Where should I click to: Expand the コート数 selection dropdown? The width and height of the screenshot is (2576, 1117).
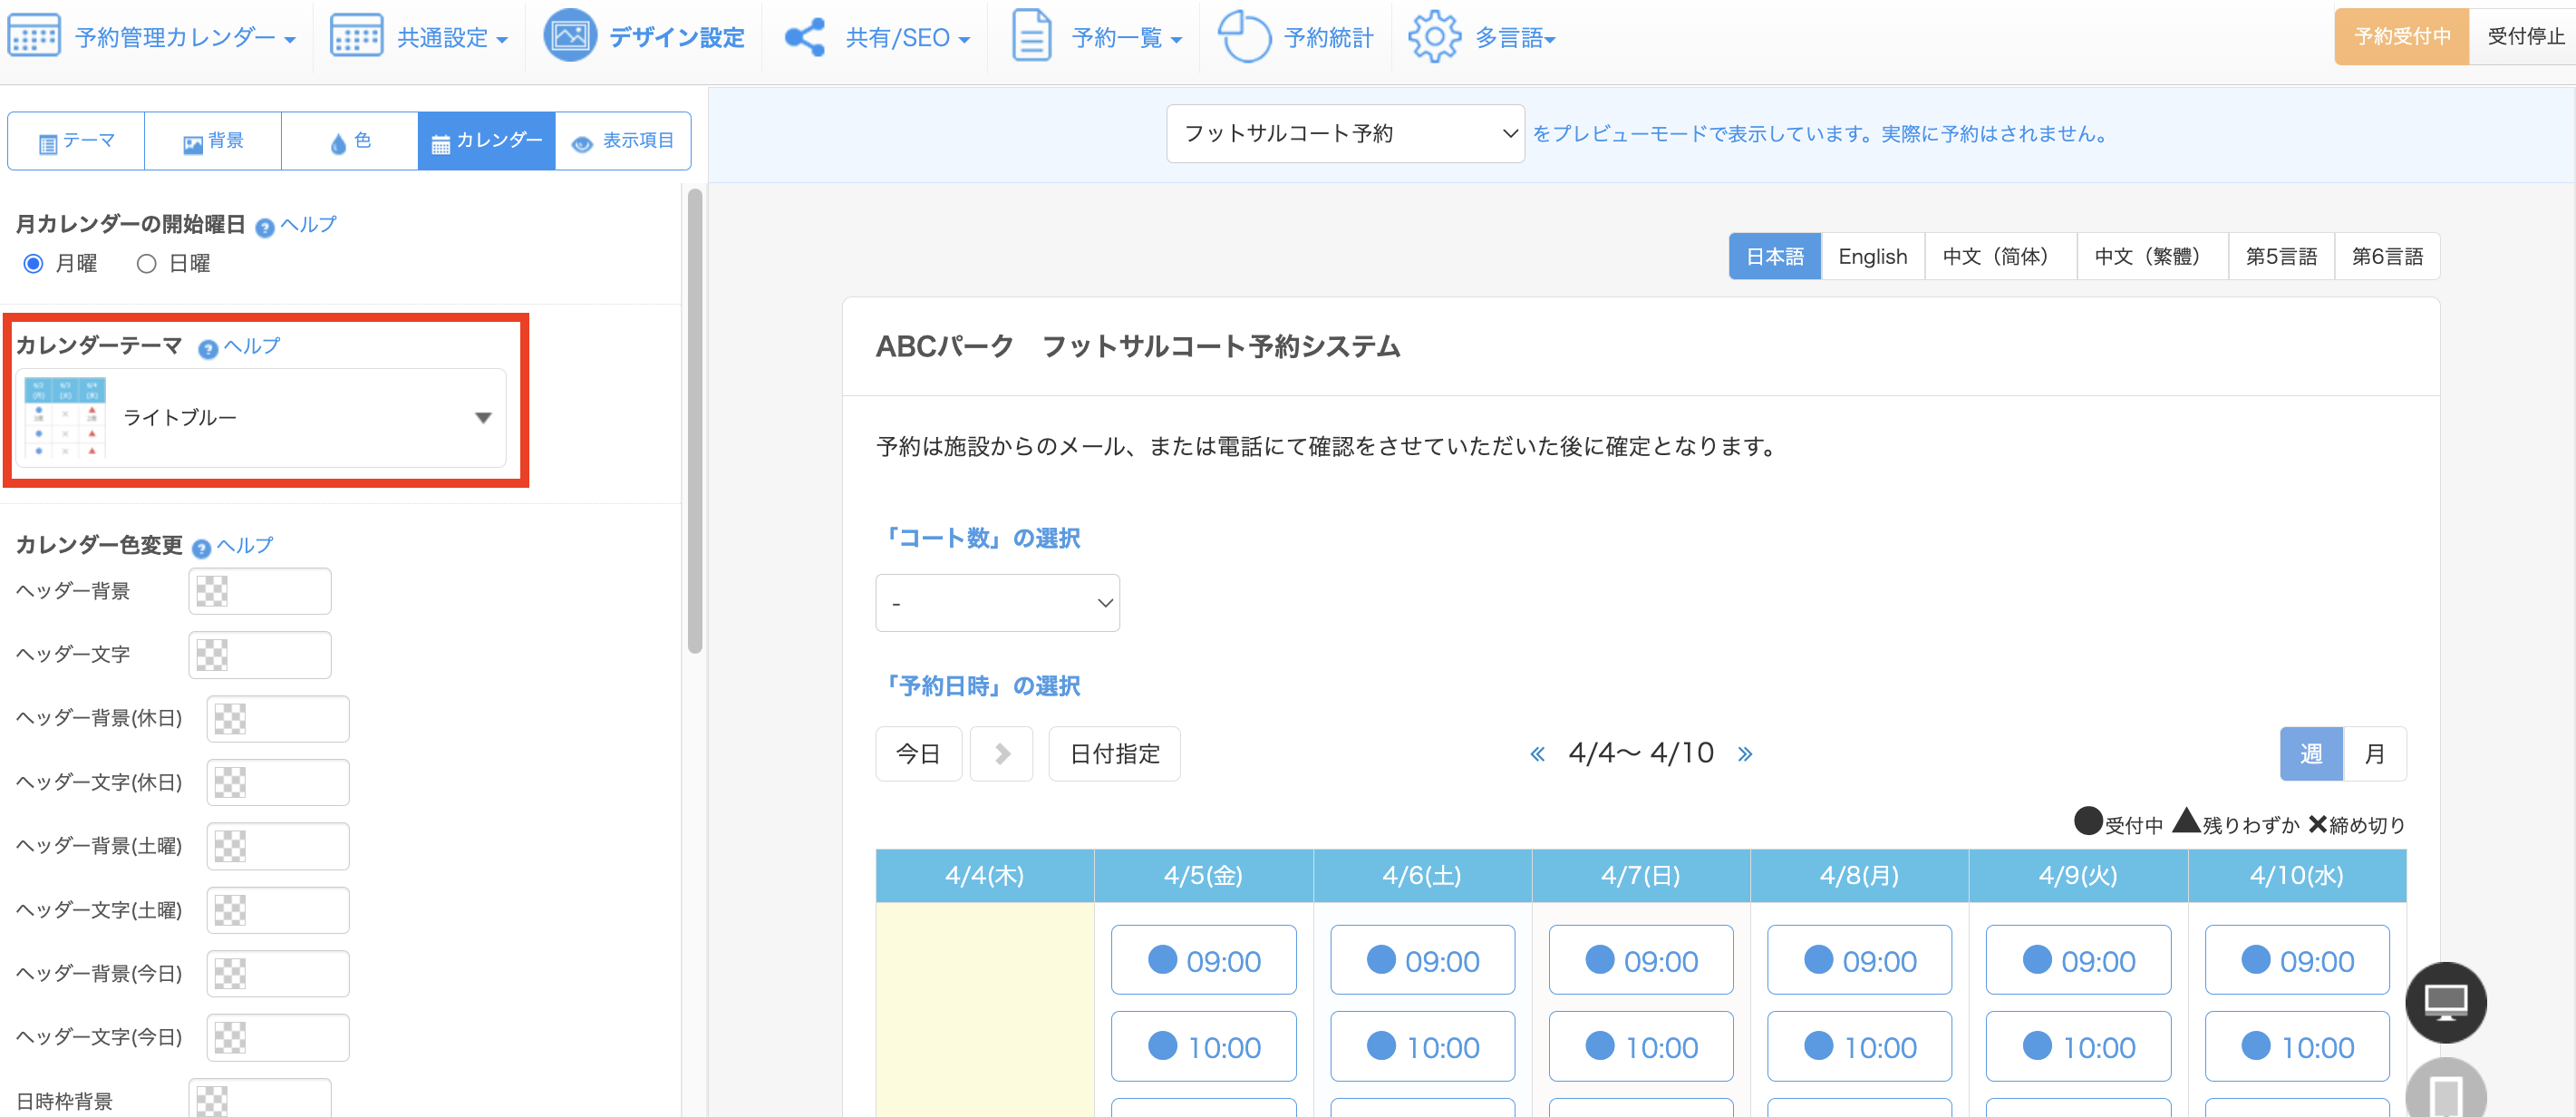click(996, 603)
